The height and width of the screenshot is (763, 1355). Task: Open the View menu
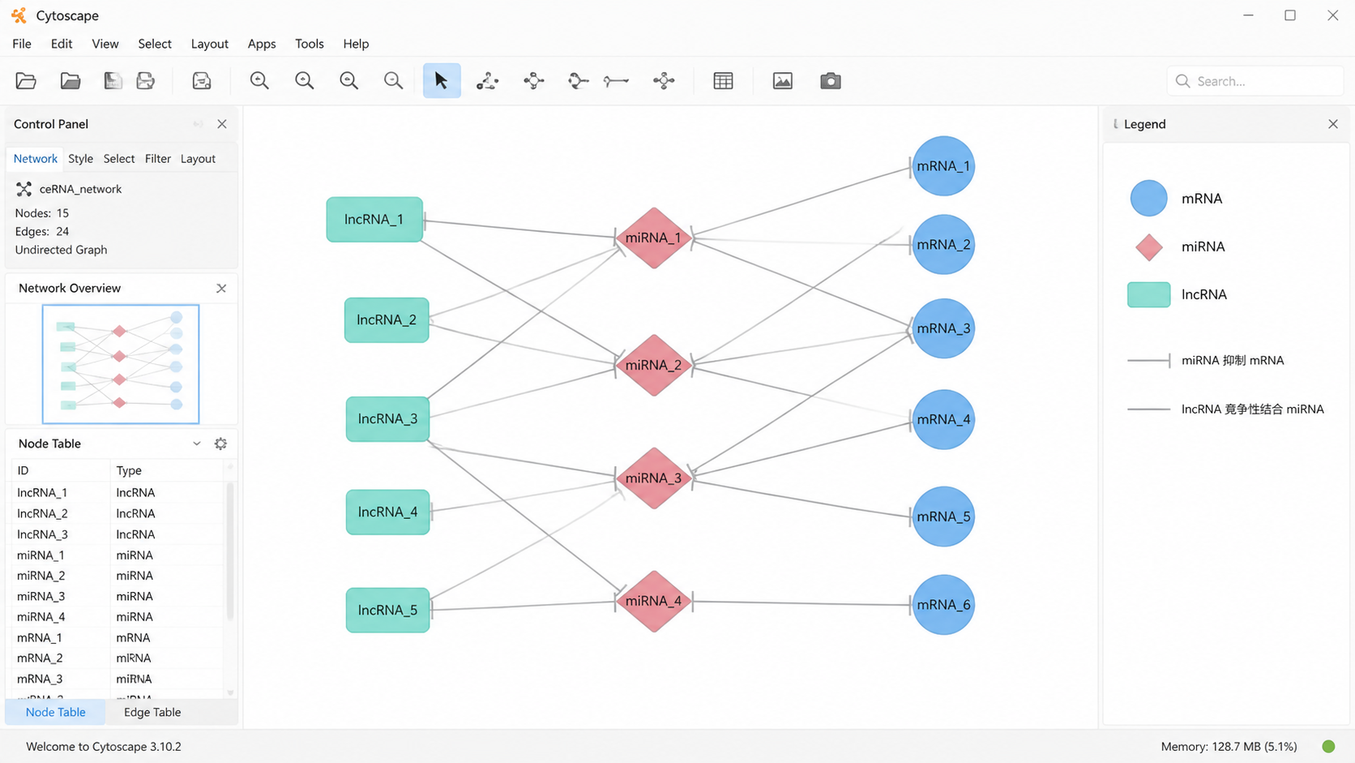click(x=105, y=44)
